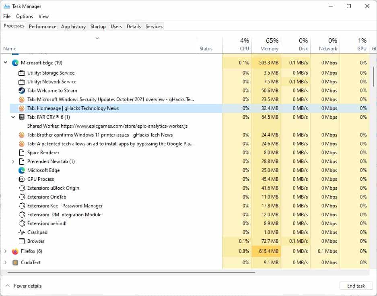Screen dimensions: 377x296
Task: Collapse the FAR CRY 6 tab group
Action: 13,117
